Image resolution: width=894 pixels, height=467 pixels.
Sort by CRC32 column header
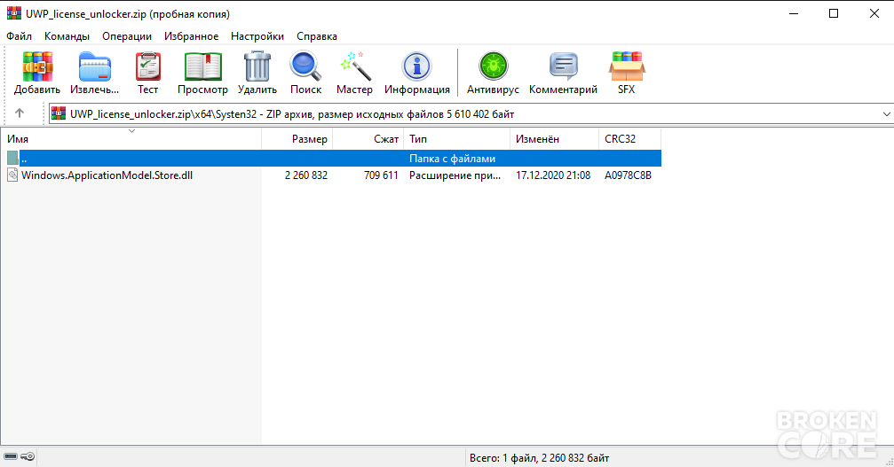pos(630,139)
